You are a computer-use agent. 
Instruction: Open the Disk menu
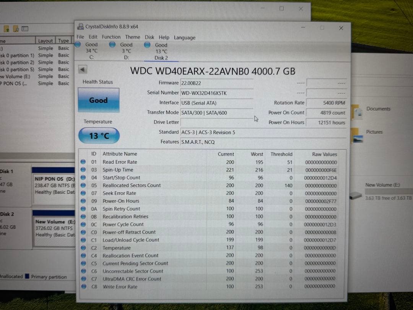click(x=150, y=37)
